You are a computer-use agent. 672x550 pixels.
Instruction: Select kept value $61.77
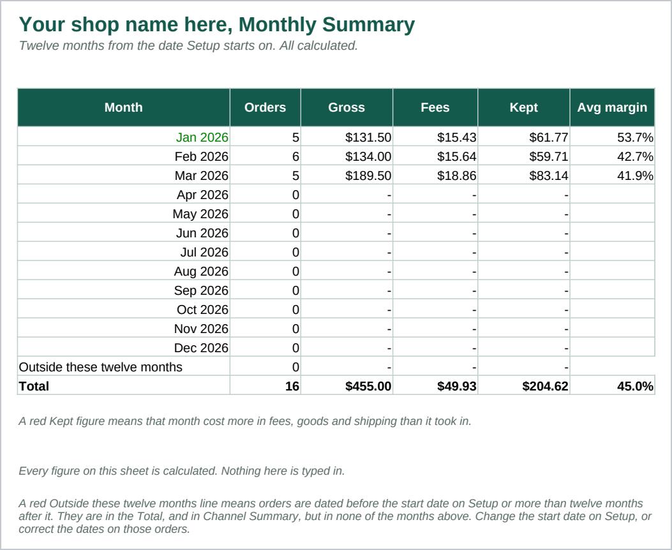[524, 137]
